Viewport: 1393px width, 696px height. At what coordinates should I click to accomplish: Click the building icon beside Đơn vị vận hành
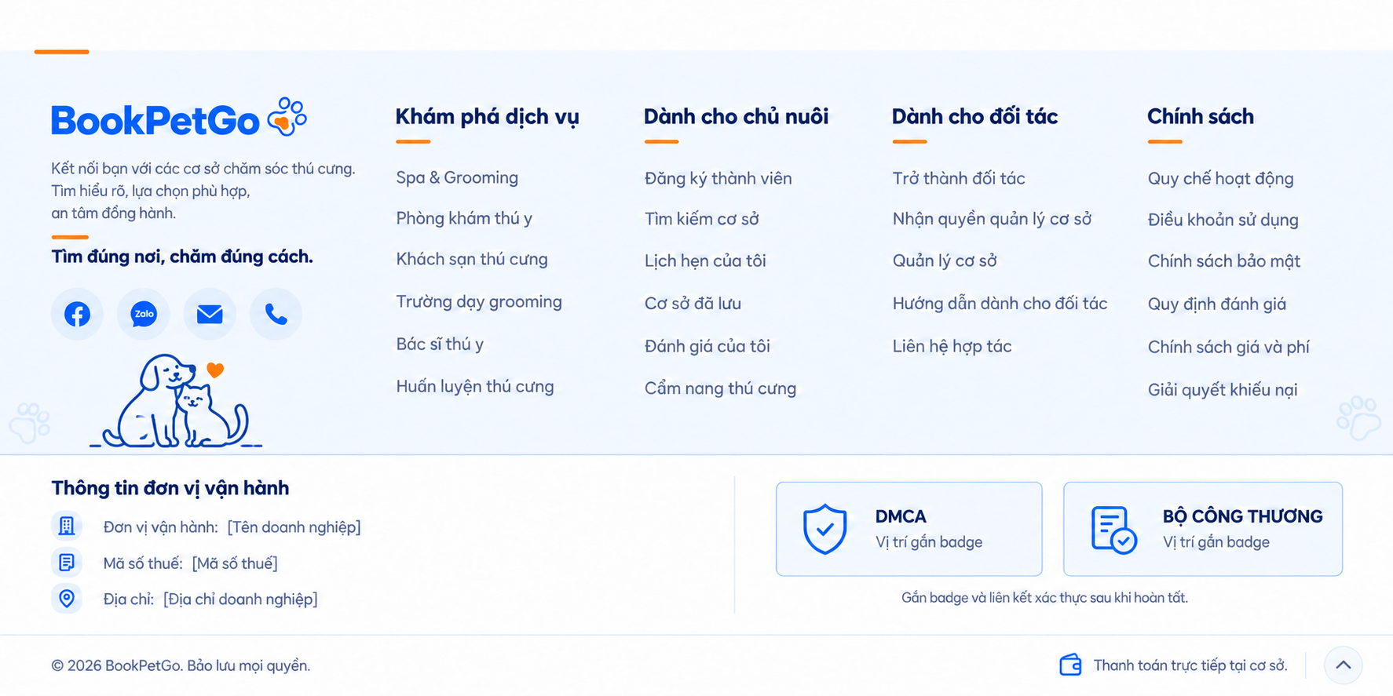click(67, 526)
